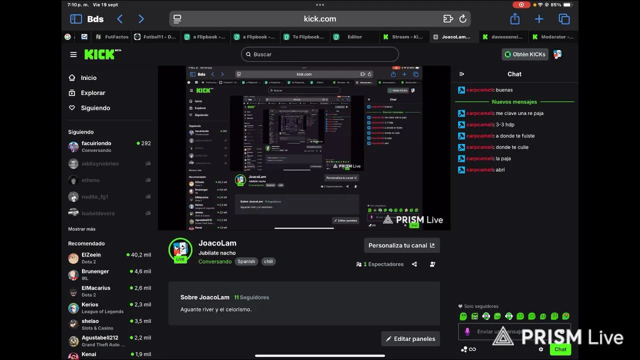The image size is (640, 360).
Task: Switch to the Google tab
Action: click(x=67, y=37)
